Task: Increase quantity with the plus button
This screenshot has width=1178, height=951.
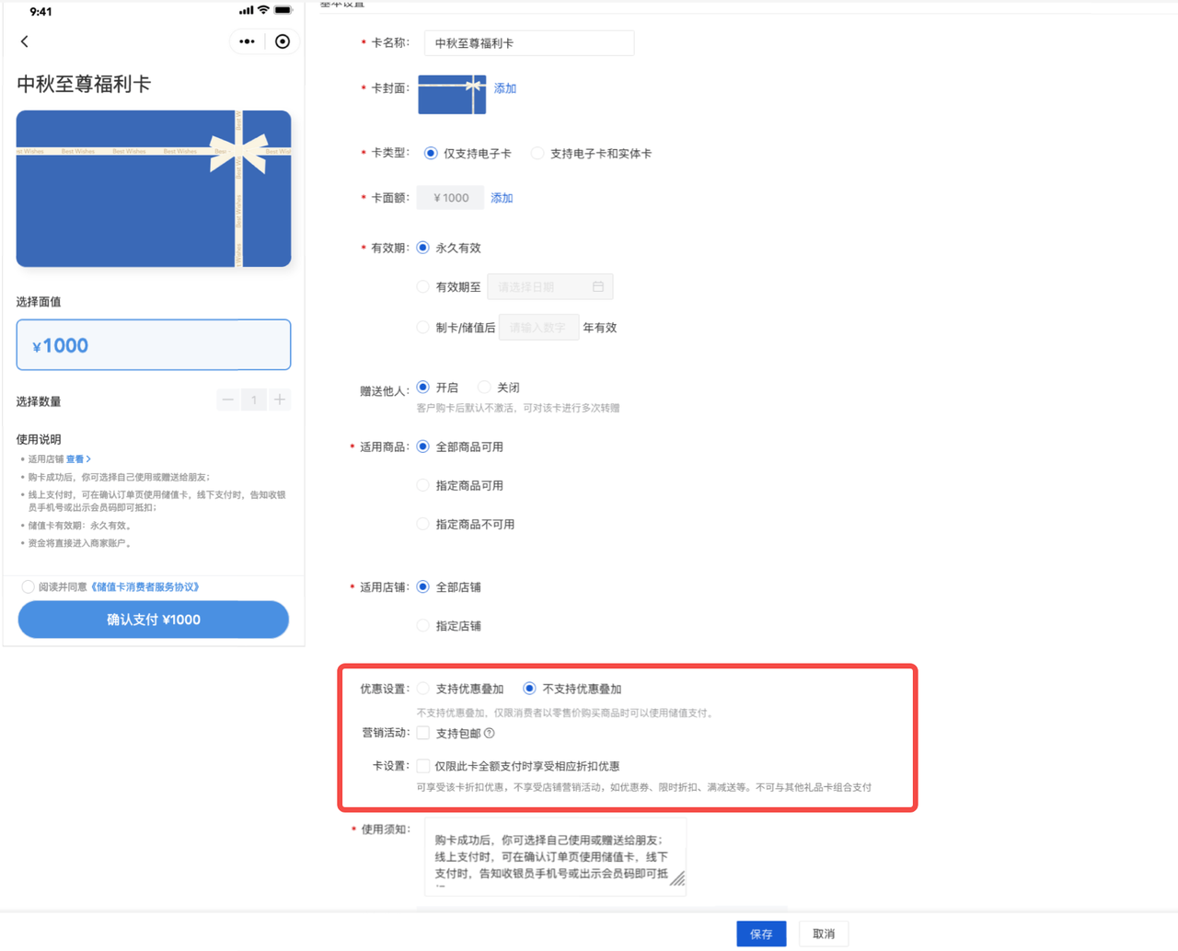Action: (280, 400)
